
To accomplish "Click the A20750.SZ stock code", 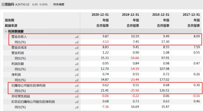I will point(22,4).
